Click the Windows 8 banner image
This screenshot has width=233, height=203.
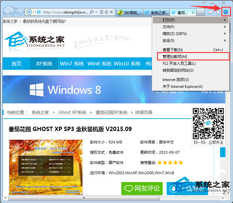click(77, 89)
